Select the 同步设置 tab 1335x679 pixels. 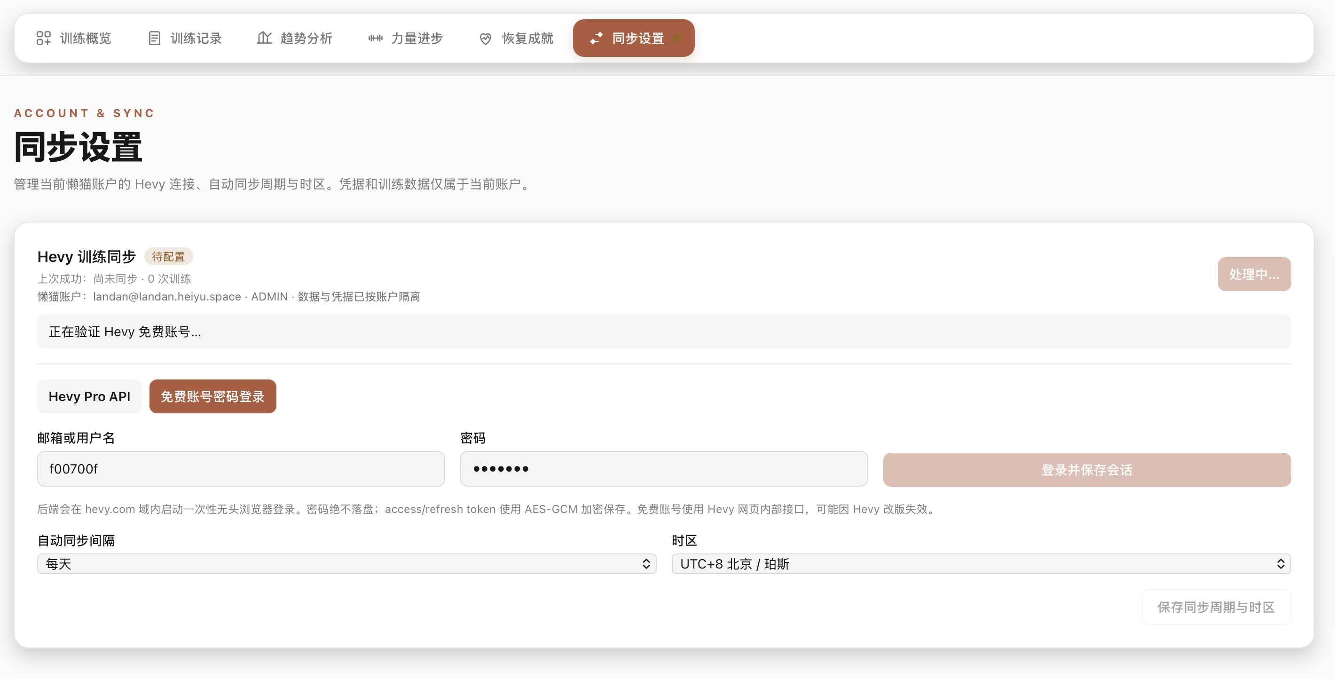pos(634,38)
